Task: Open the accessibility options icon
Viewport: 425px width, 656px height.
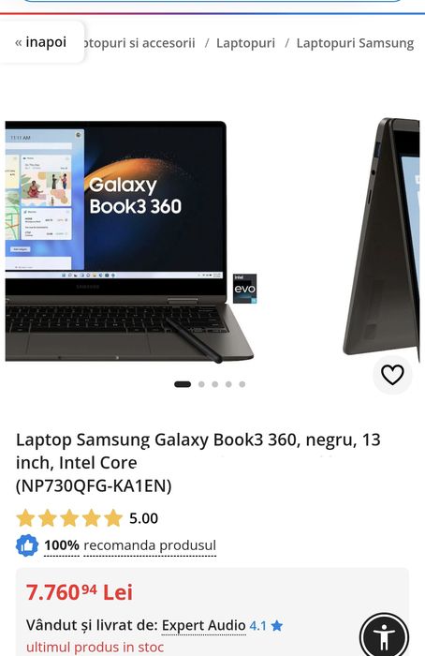Action: coord(384,635)
